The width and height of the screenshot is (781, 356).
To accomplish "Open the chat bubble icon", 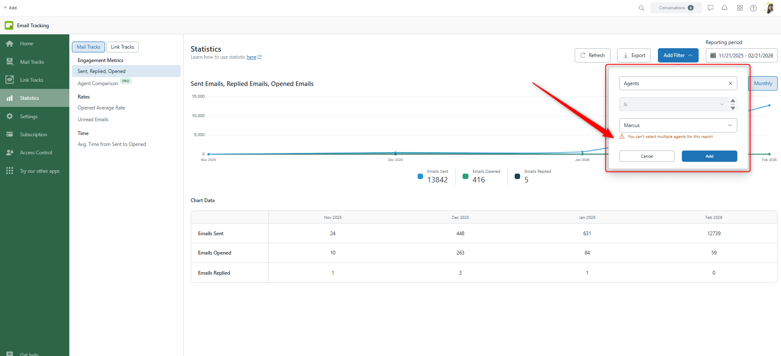I will 710,8.
